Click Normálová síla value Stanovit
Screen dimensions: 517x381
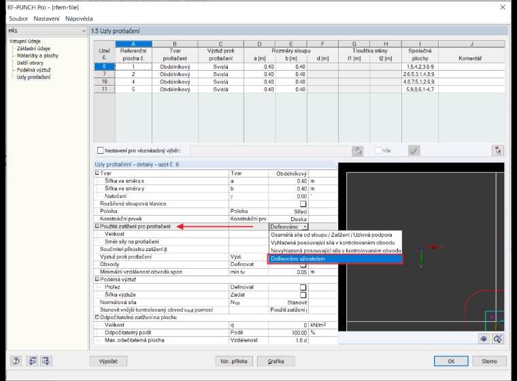pos(288,303)
